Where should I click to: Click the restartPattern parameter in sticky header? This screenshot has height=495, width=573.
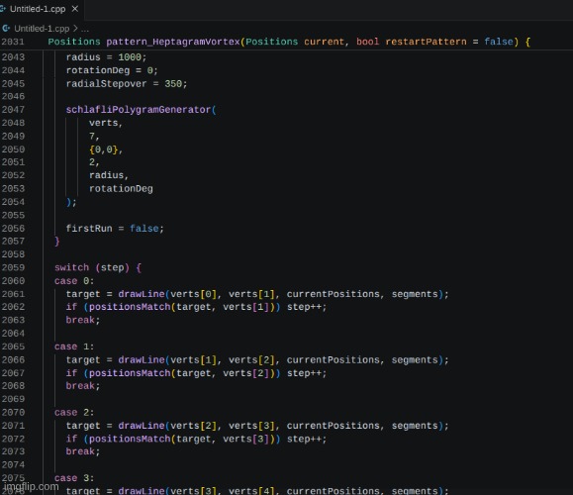pos(426,42)
